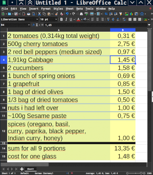Open the Edit menu
The image size is (153, 175).
tap(14, 9)
